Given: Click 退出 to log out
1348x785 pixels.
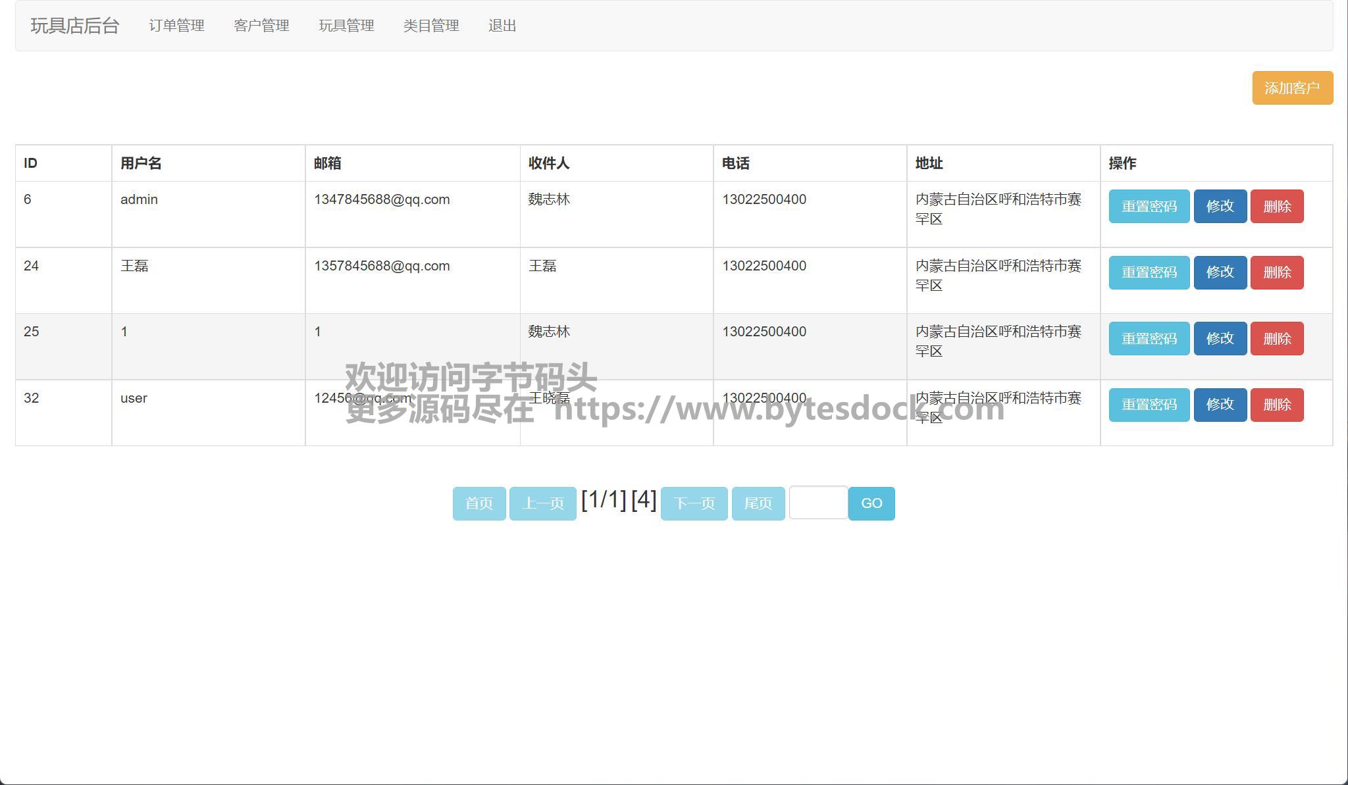Looking at the screenshot, I should coord(502,26).
